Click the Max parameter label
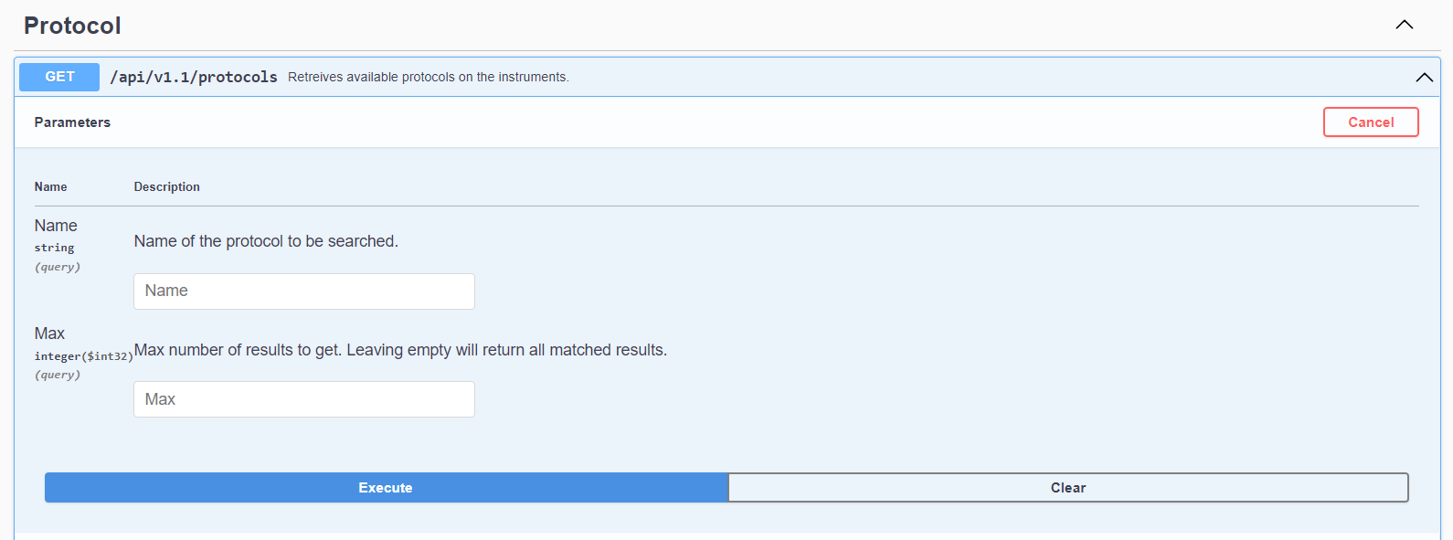Viewport: 1453px width, 540px height. click(49, 334)
